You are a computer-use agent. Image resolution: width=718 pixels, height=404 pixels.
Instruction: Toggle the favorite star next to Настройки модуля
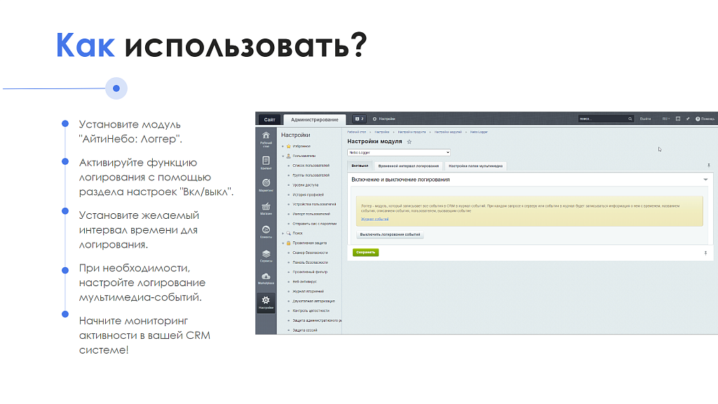click(x=409, y=142)
